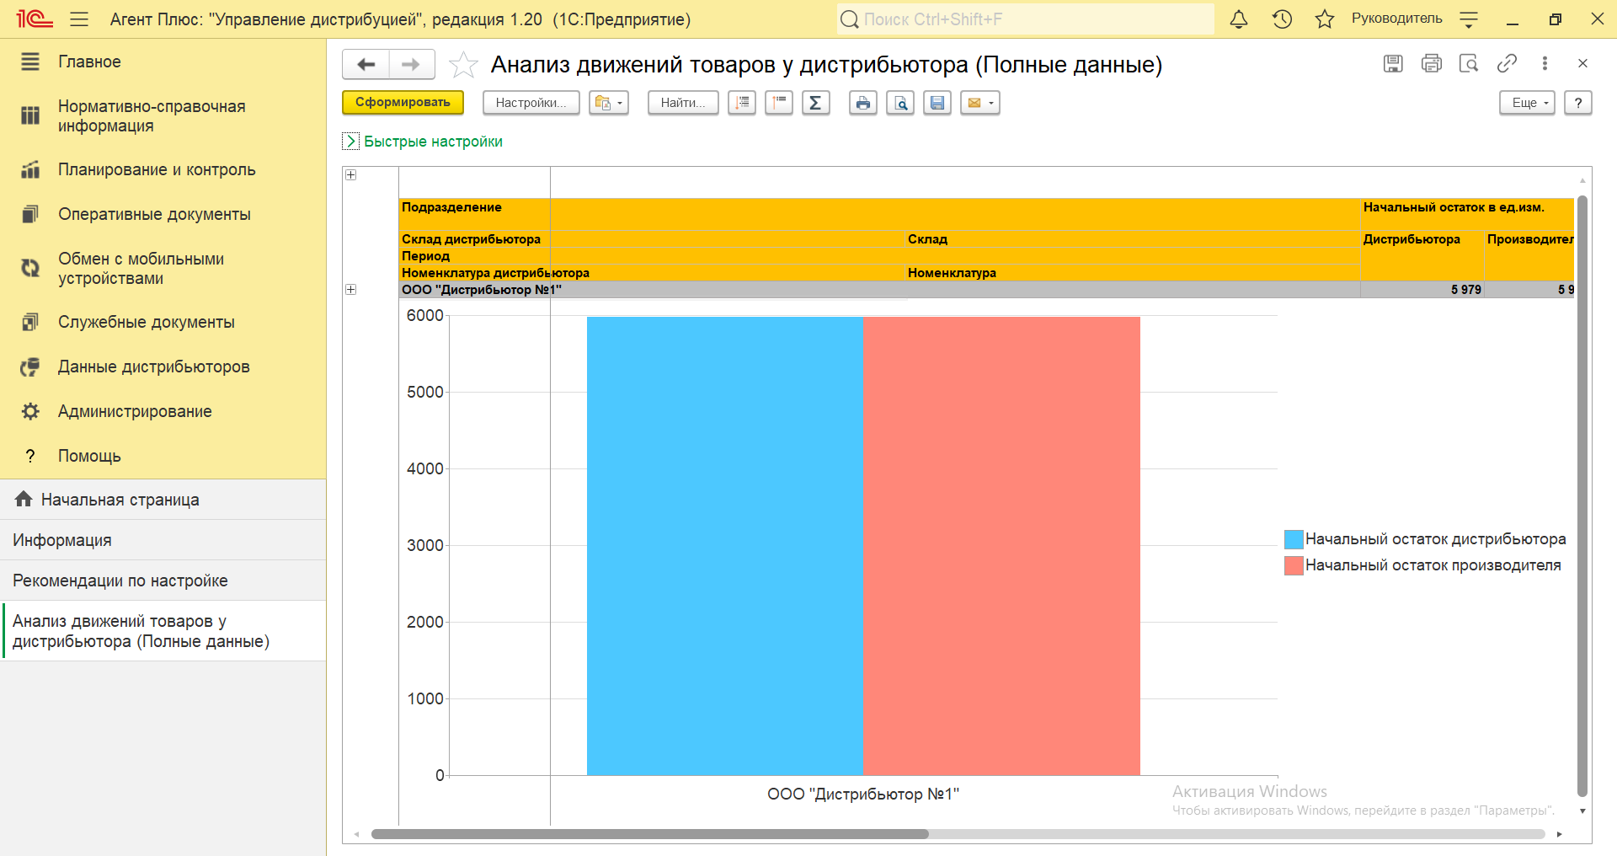Open the Главное section
Screen dimensions: 1617x856
coord(163,62)
